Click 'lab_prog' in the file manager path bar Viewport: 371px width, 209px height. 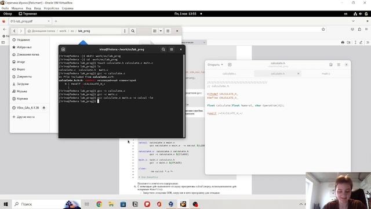(x=84, y=31)
